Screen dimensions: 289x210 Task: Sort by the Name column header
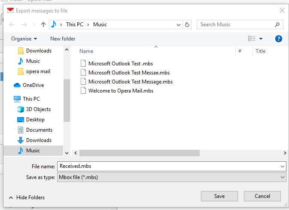86,51
